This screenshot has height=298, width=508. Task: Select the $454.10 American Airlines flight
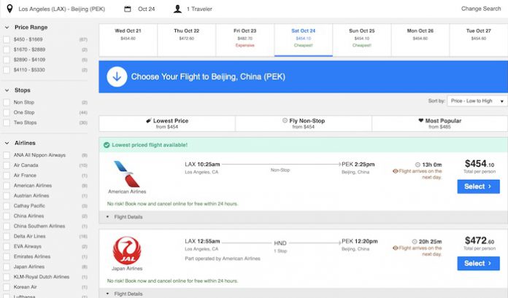coord(478,187)
